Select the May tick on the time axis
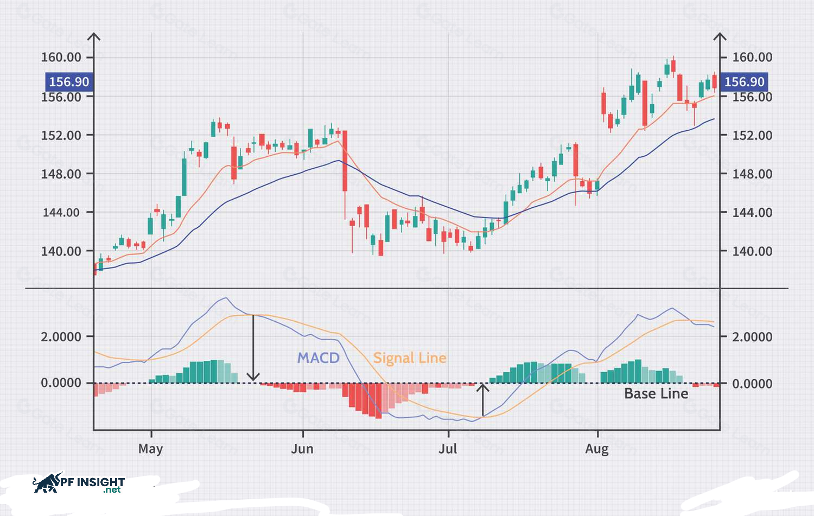Screen dimensions: 814x516 tap(150, 449)
